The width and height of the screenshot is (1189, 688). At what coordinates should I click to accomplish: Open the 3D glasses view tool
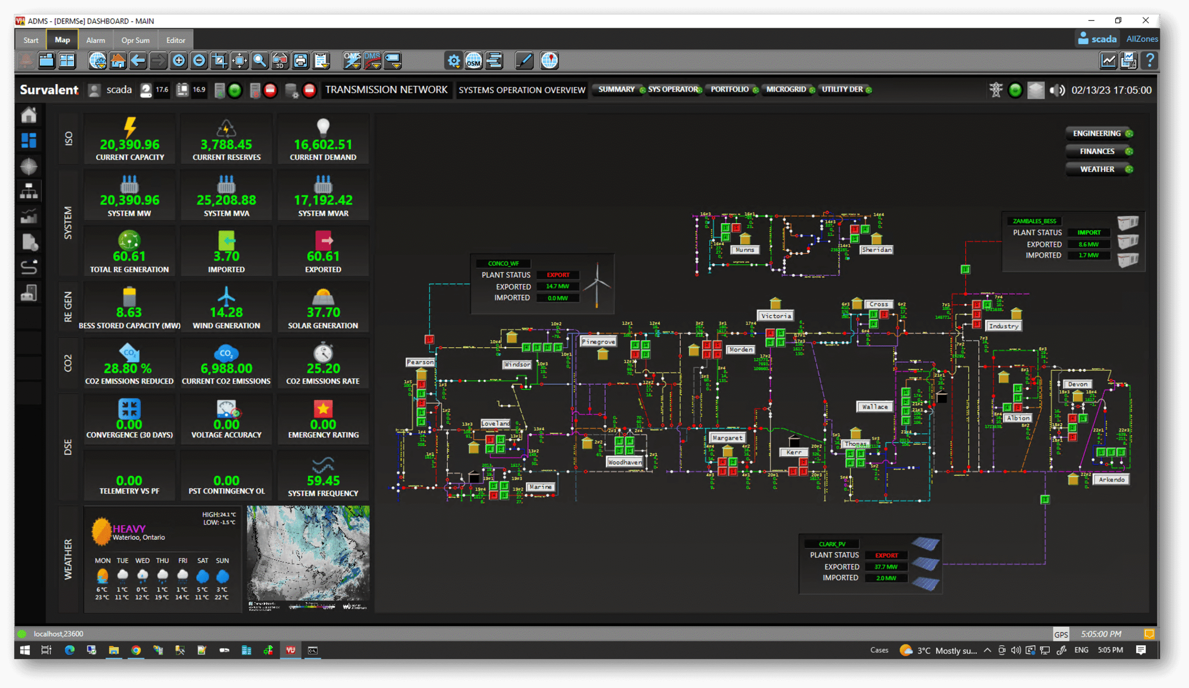(280, 60)
